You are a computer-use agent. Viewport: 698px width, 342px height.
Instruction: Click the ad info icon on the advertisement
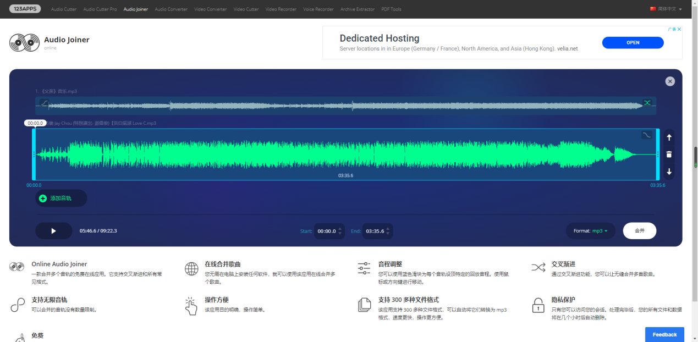click(x=672, y=29)
